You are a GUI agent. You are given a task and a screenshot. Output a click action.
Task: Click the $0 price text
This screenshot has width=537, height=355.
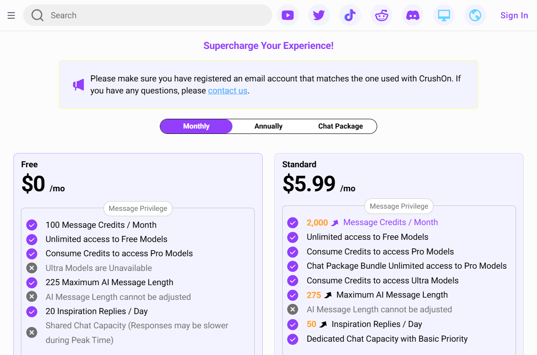click(x=33, y=183)
